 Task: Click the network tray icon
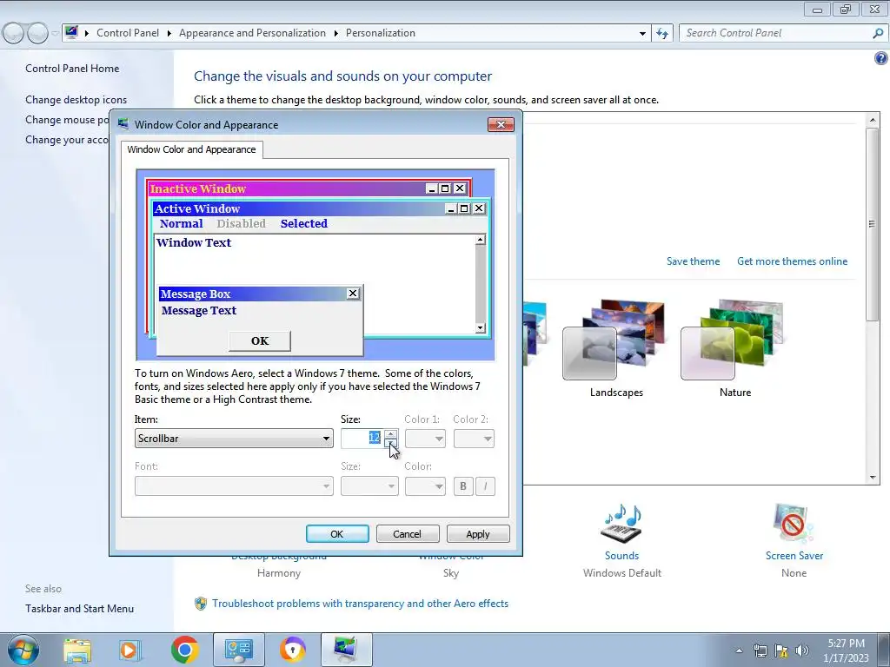760,650
